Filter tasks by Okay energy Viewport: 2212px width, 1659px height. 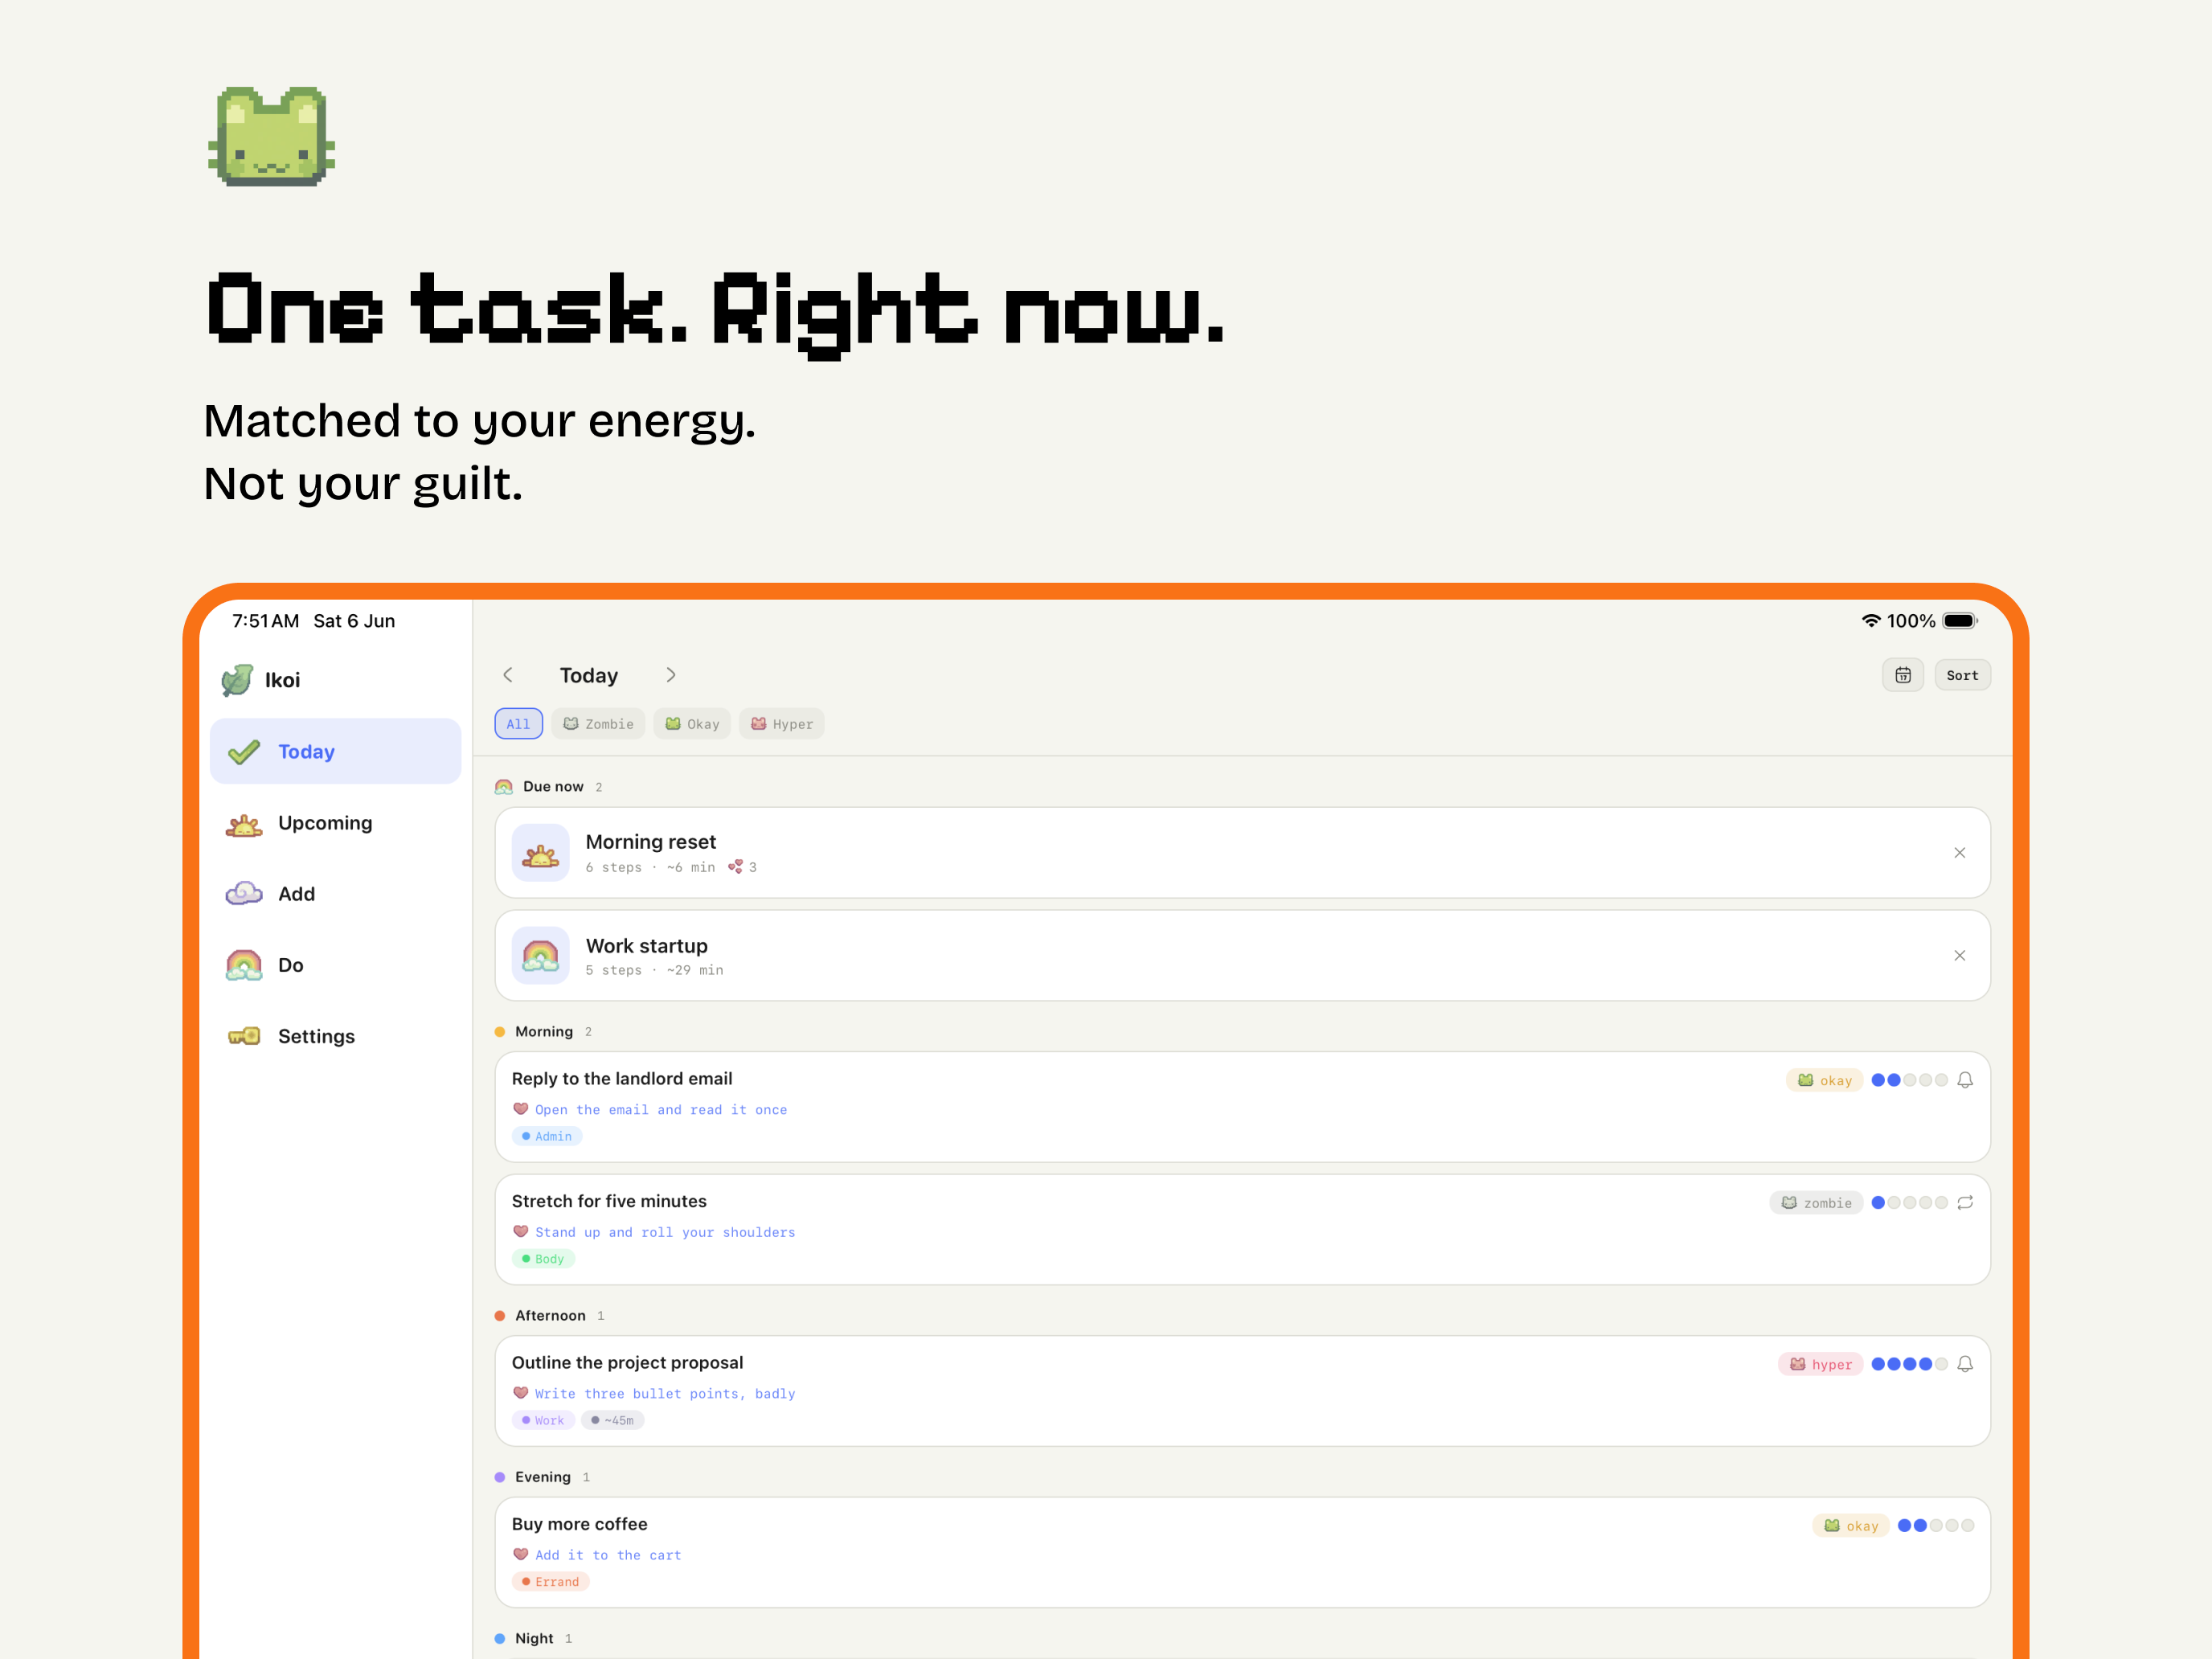692,724
